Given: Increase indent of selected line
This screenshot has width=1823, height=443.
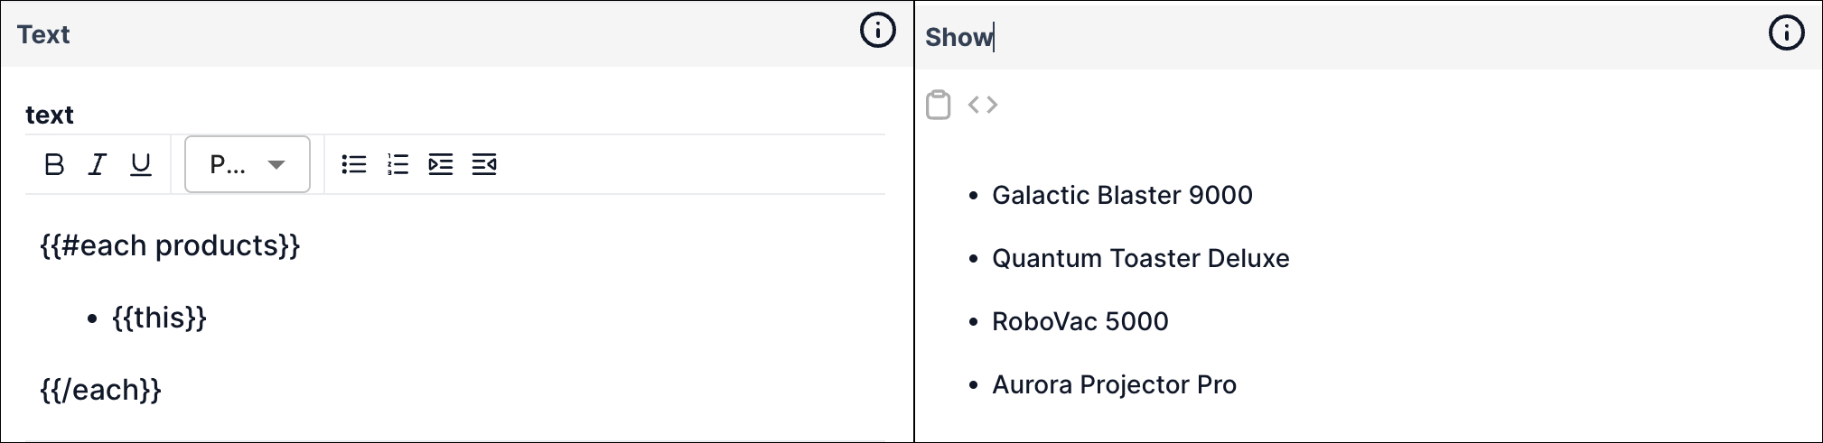Looking at the screenshot, I should pyautogui.click(x=441, y=164).
